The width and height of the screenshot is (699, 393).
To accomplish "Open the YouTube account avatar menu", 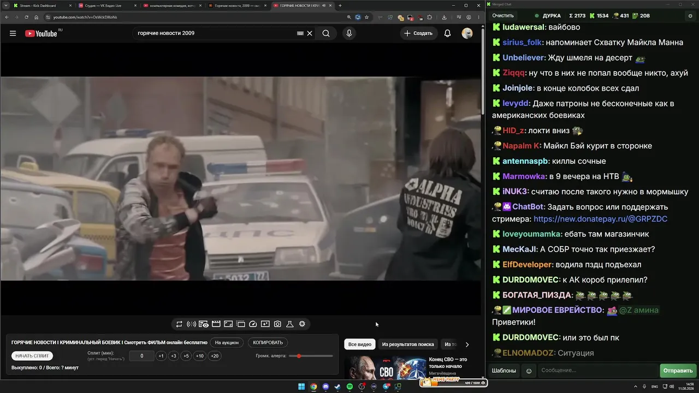I will [x=467, y=33].
